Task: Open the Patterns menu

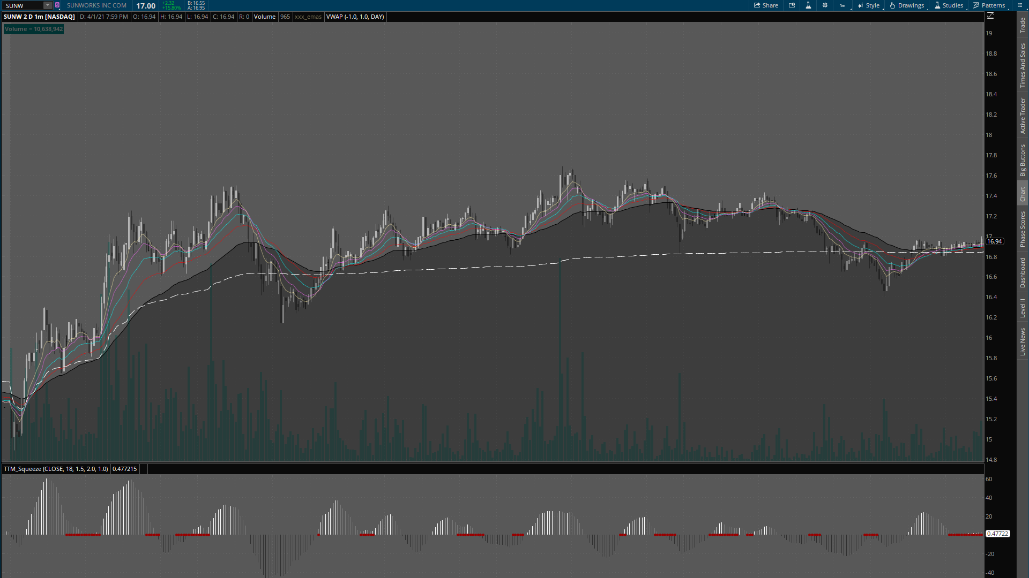Action: click(989, 5)
